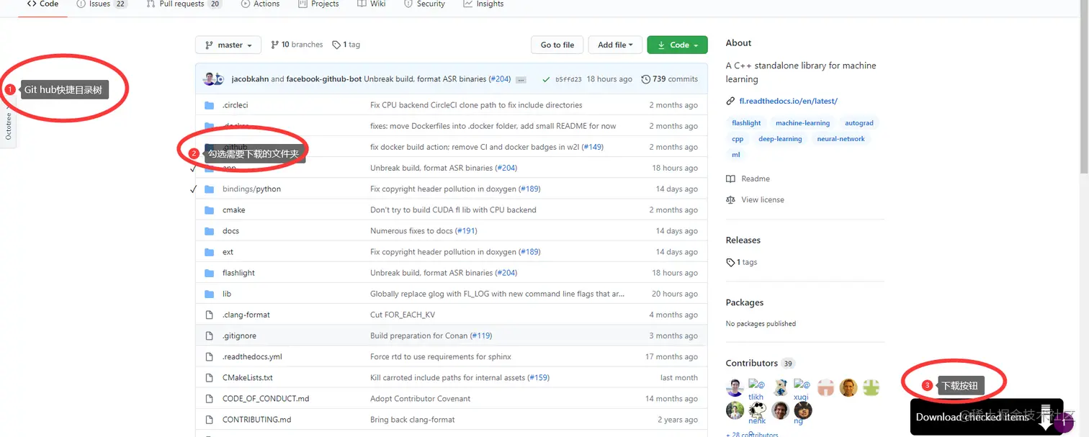Select the autograd topic tag
Viewport: 1089px width, 437px height.
[859, 123]
